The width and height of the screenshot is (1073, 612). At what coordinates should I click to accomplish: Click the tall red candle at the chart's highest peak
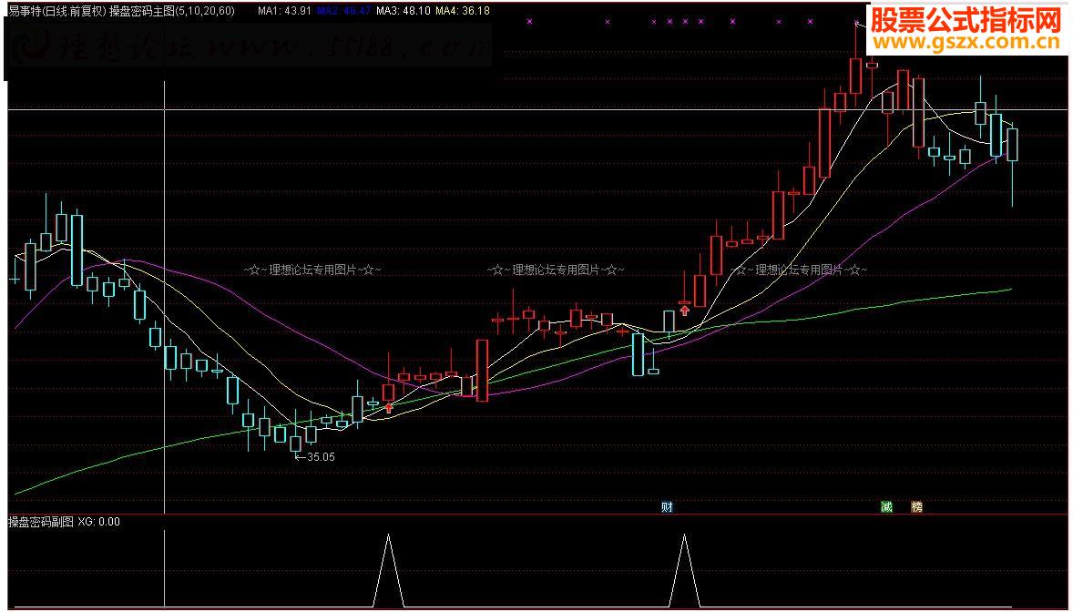[x=855, y=76]
